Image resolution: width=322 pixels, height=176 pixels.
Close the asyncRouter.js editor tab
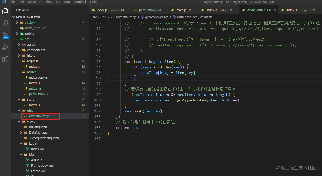275,10
